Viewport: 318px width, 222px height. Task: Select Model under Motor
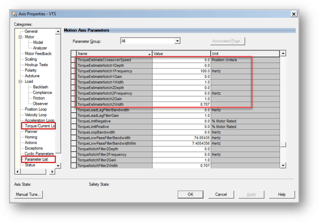point(38,42)
